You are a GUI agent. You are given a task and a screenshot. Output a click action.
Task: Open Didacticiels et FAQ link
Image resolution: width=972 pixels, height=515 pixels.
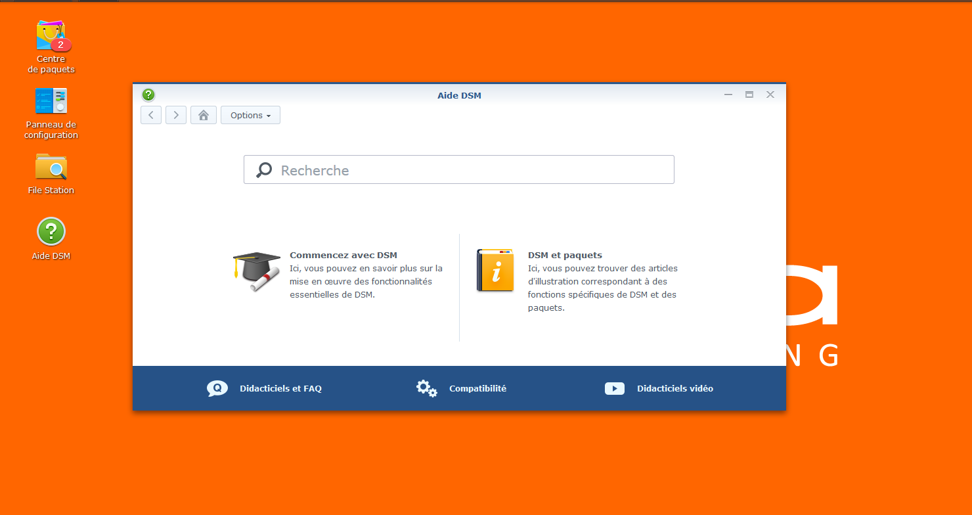280,388
